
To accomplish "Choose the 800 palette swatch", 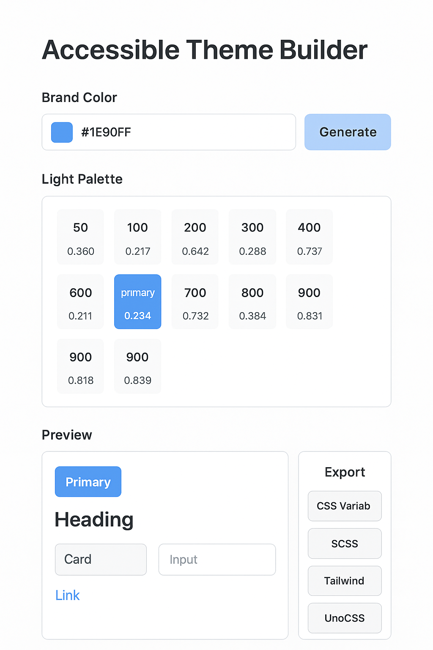I will pos(252,302).
